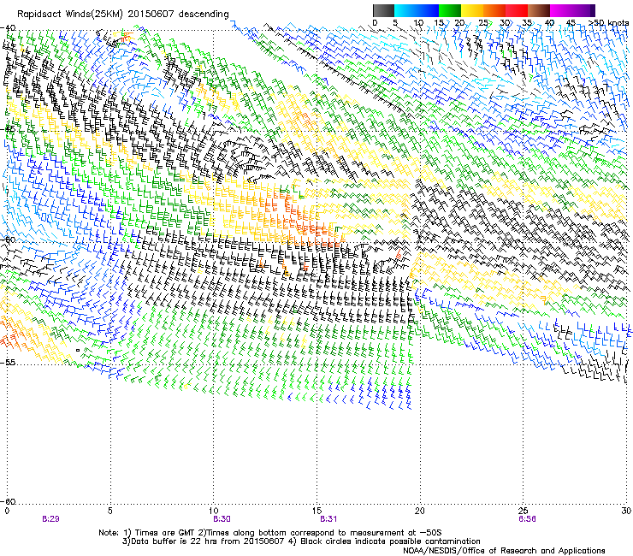Click the purple 45-50 knots legend swatch
Image resolution: width=633 pixels, height=556 pixels.
point(583,10)
